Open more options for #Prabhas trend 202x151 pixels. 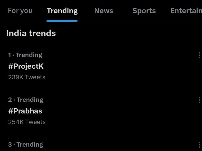[x=199, y=100]
